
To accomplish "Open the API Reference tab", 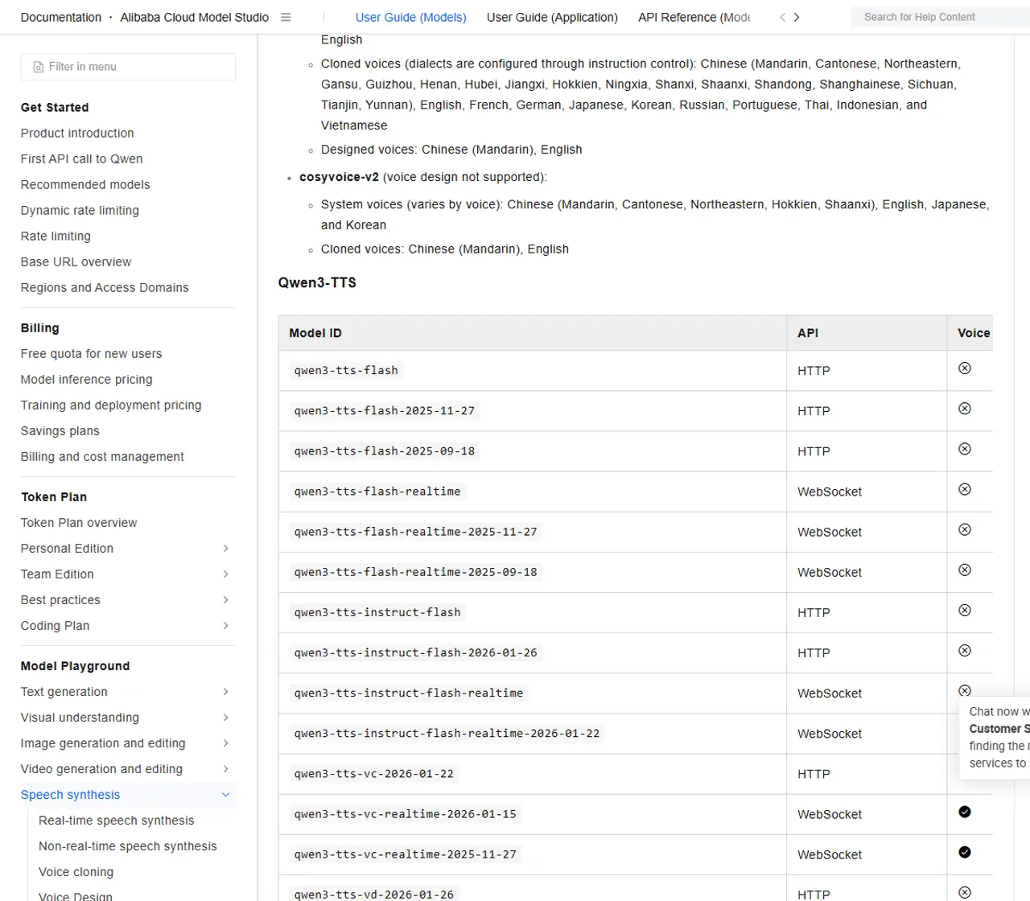I will pyautogui.click(x=694, y=17).
